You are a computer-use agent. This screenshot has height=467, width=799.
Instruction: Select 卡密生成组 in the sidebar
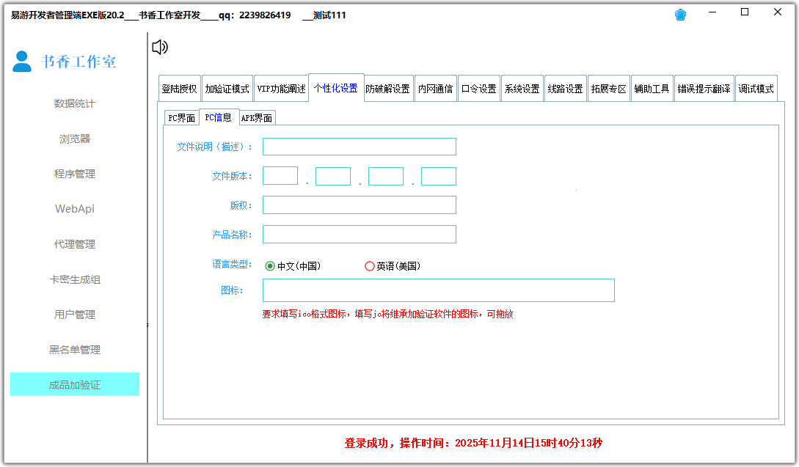click(x=74, y=279)
